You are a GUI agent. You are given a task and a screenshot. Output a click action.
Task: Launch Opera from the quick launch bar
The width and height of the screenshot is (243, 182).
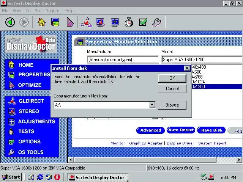tap(57, 177)
